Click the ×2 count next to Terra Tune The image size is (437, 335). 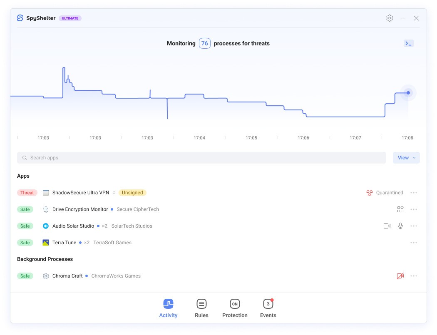[x=87, y=243]
